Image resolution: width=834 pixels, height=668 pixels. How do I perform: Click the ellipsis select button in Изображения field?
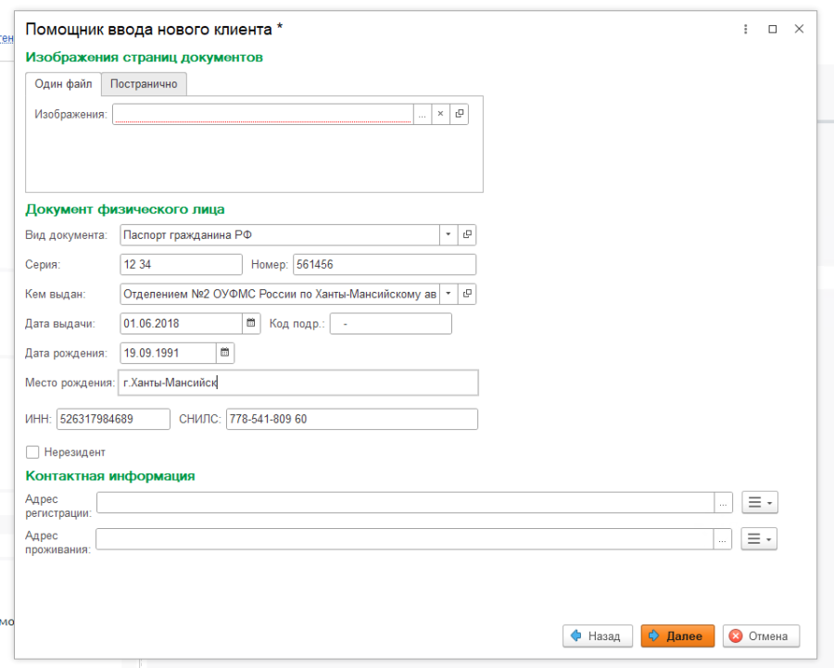tap(422, 114)
